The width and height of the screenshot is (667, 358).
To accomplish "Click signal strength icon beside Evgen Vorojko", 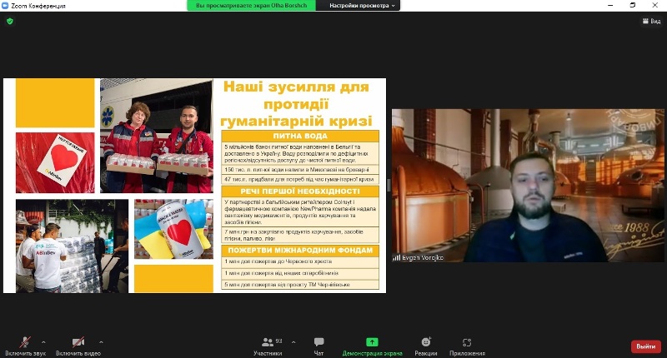I will [397, 257].
